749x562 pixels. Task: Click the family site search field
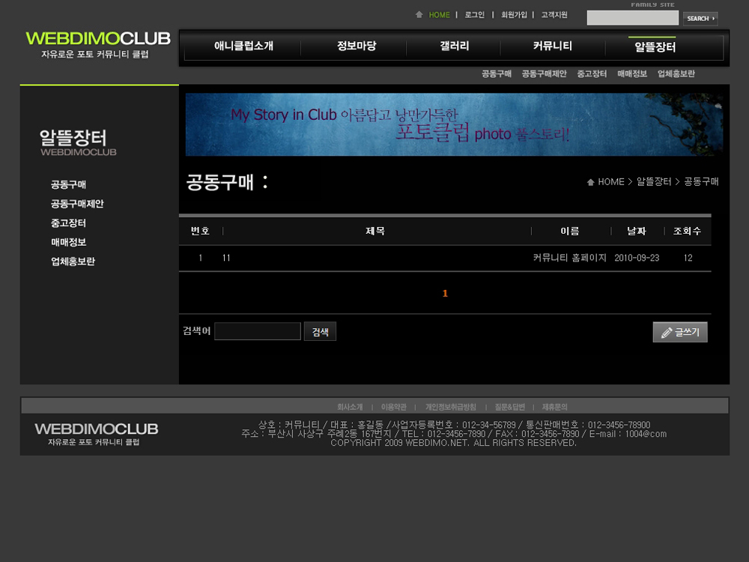point(632,19)
